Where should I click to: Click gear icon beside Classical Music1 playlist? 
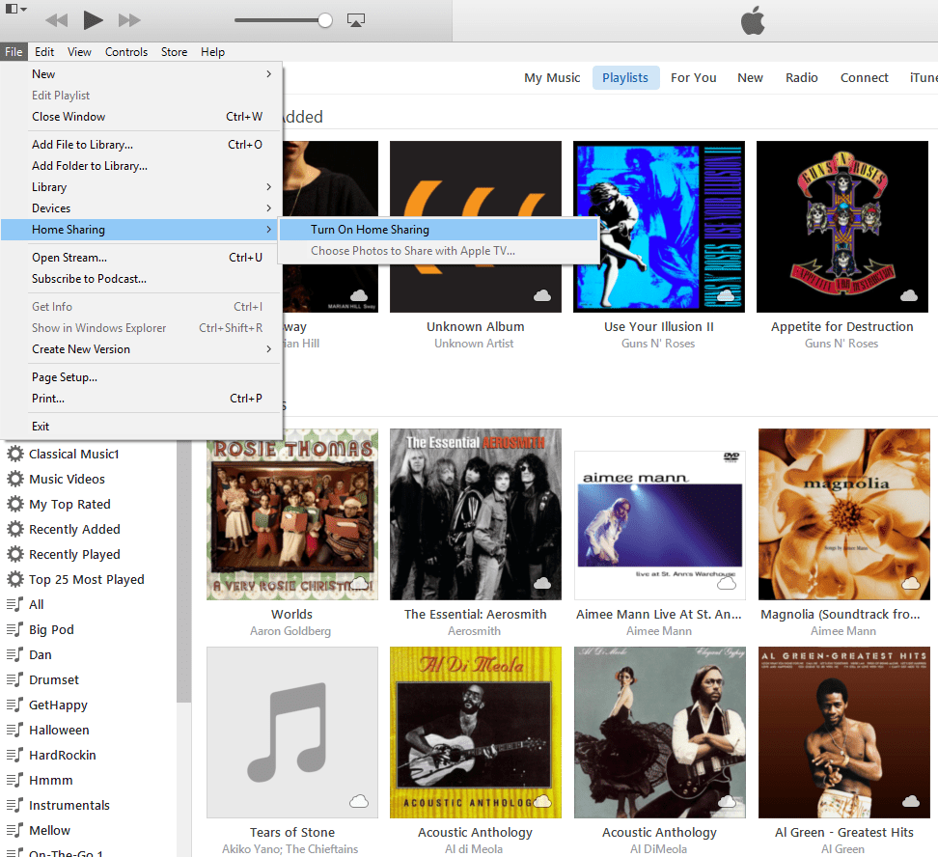(14, 455)
